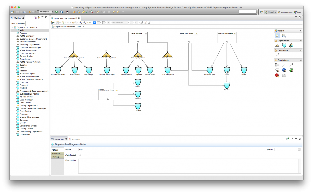Choose the dashed-line annotation link tool

[x=284, y=65]
